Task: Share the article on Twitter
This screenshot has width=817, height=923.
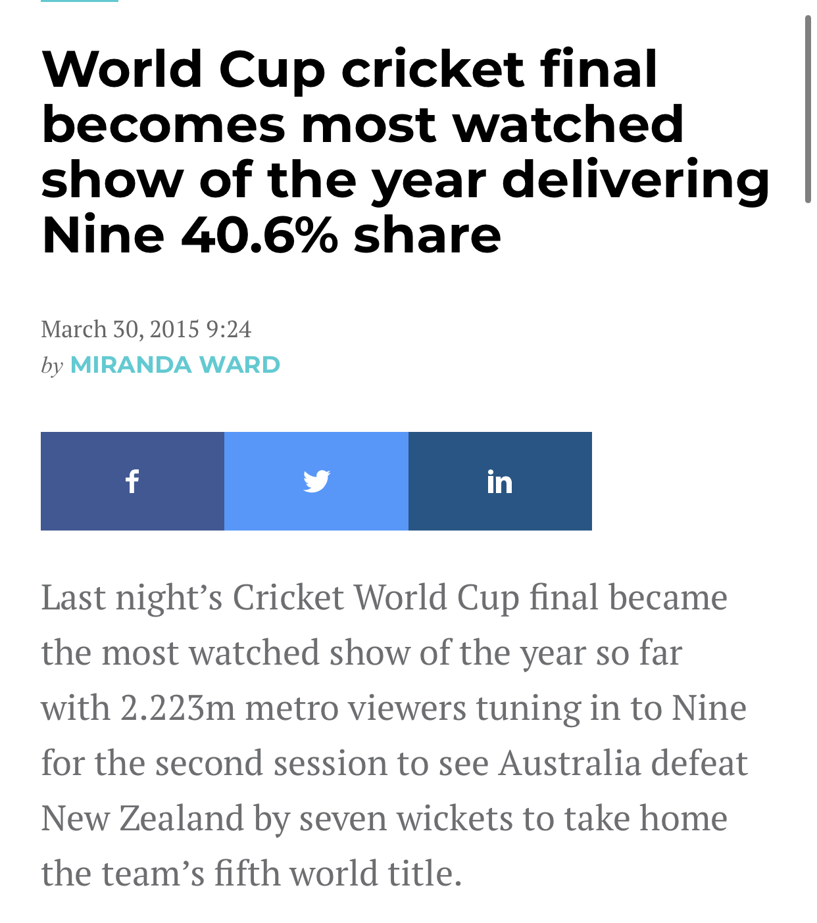Action: [316, 481]
